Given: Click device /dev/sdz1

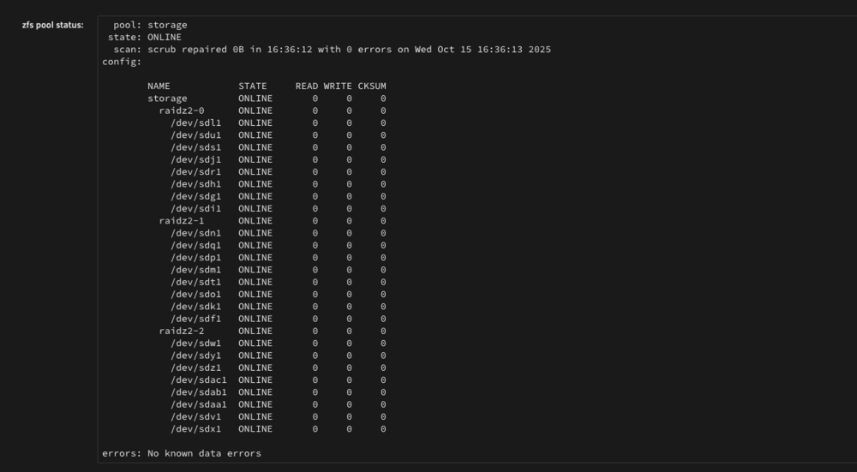Looking at the screenshot, I should pos(195,367).
